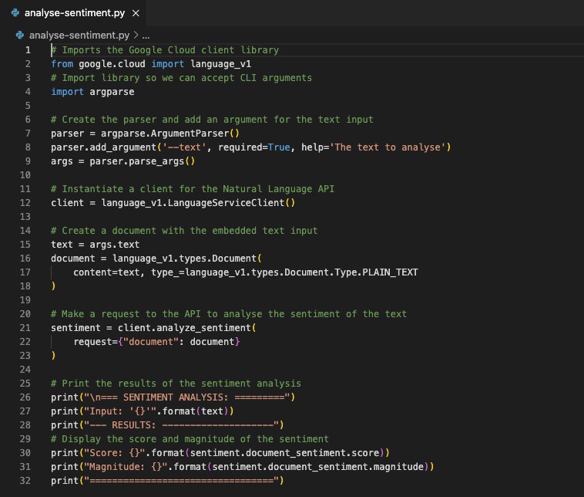Click 'sentiment.document_sentiment.magnitude' on line 31
The height and width of the screenshot is (497, 584).
(x=318, y=467)
